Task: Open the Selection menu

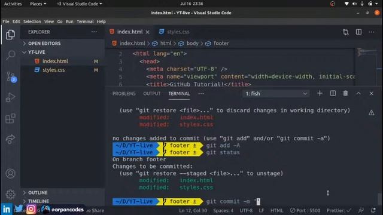Action: tap(32, 21)
